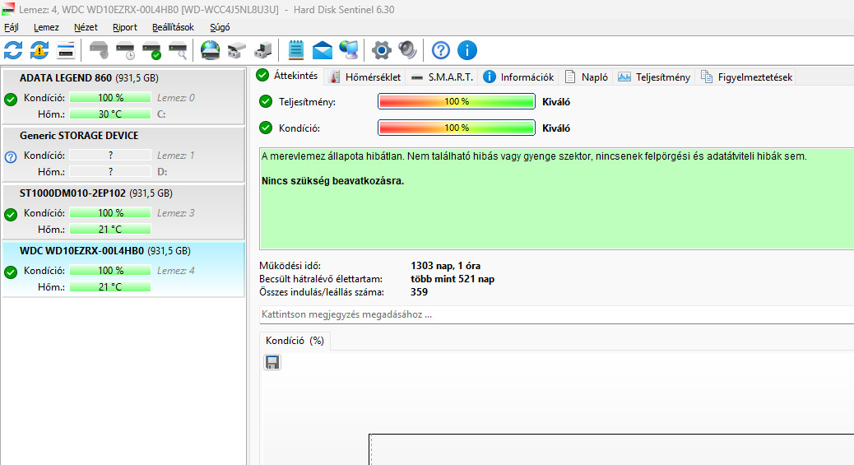Click the computer tower with connector icon
The image size is (854, 465).
tap(263, 50)
